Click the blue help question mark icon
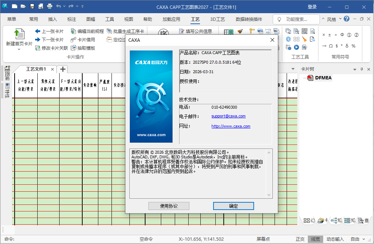374x244 pixels. tap(347, 19)
